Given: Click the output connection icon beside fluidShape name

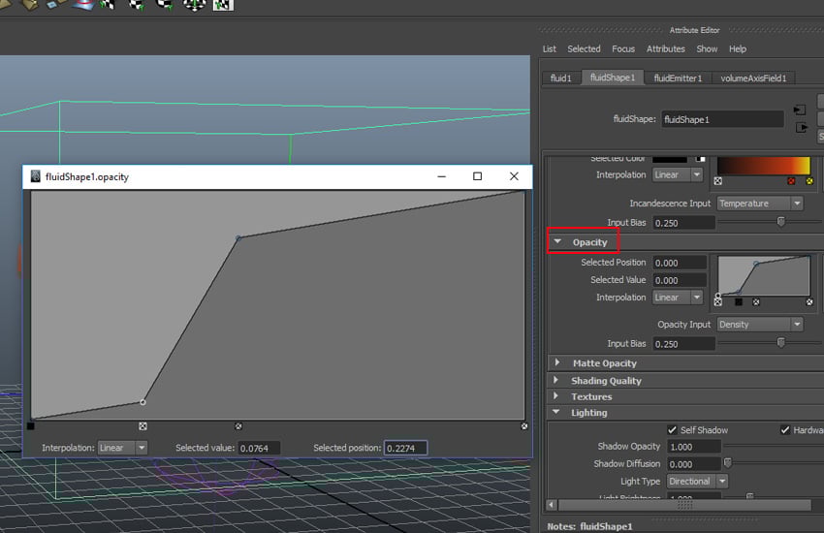Looking at the screenshot, I should pyautogui.click(x=800, y=127).
